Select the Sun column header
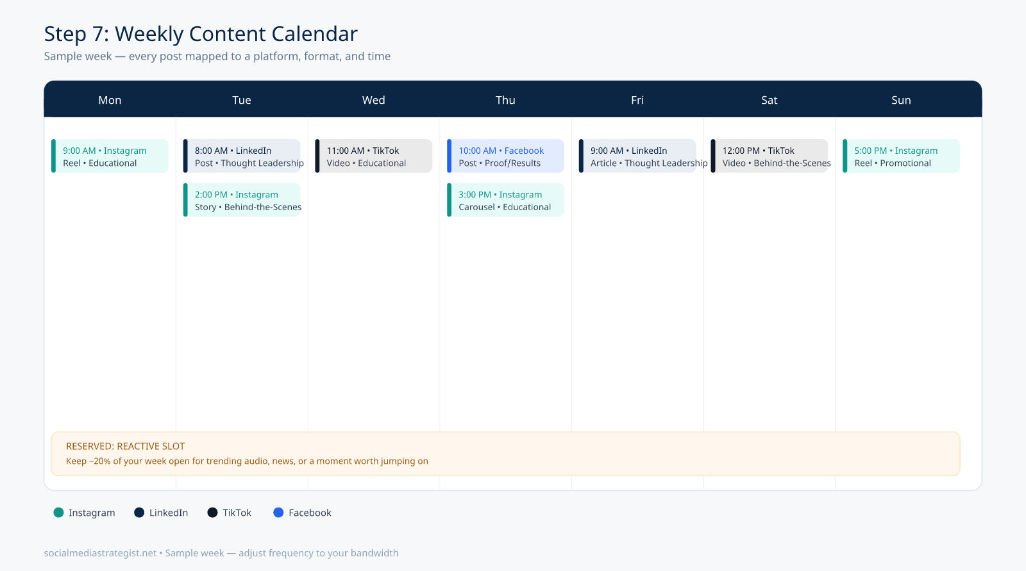1026x571 pixels. (901, 100)
